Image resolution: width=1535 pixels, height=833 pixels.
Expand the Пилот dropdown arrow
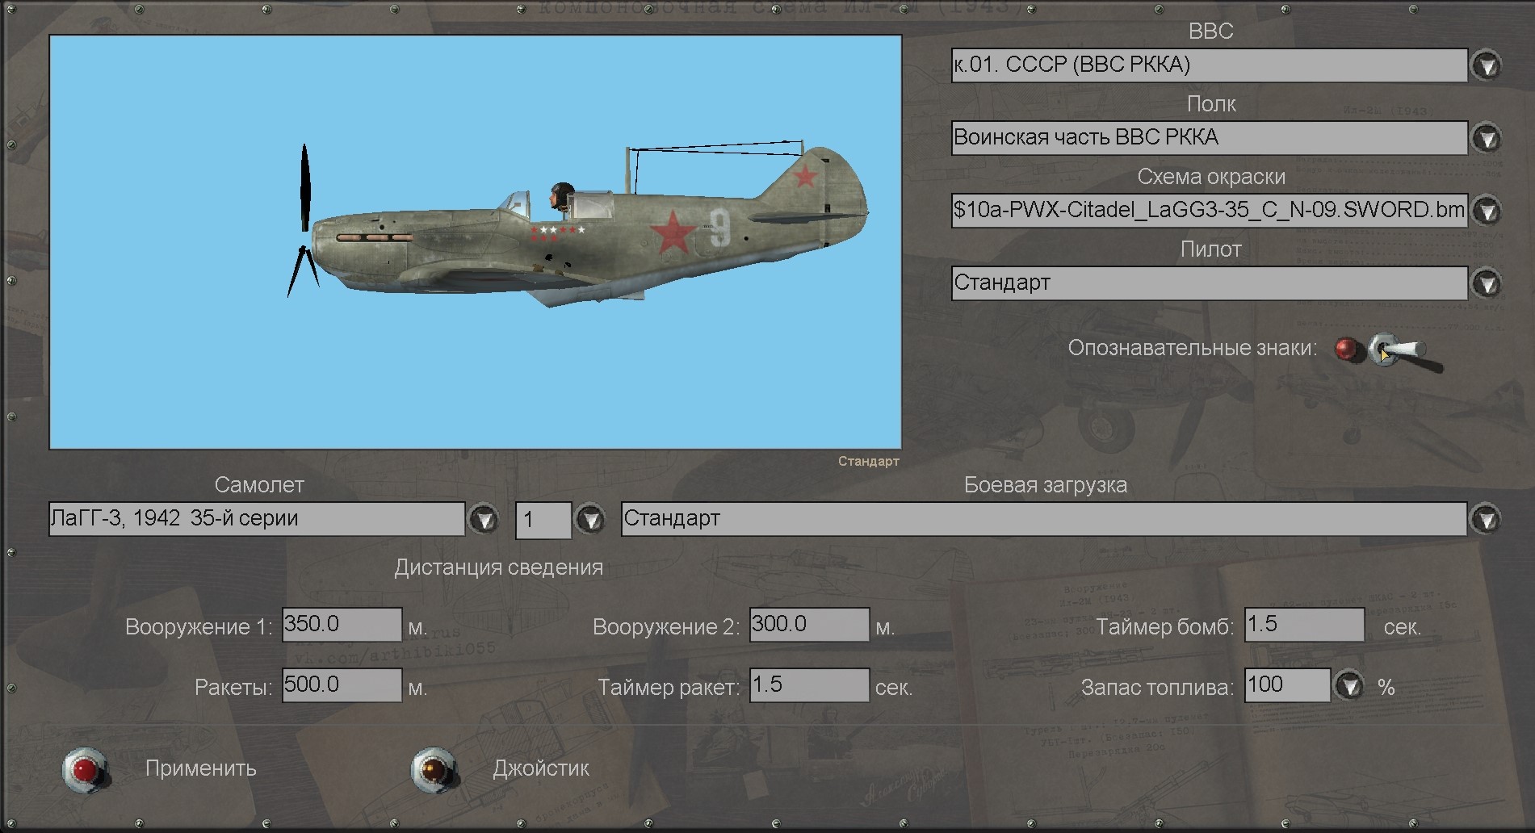click(x=1486, y=283)
